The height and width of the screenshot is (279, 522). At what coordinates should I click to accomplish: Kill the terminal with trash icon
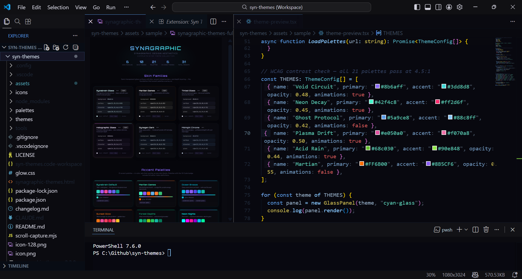[x=486, y=230]
